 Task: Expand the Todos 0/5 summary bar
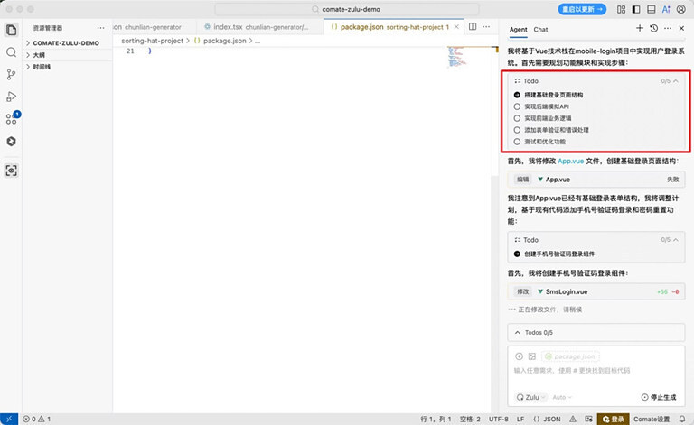pos(596,333)
